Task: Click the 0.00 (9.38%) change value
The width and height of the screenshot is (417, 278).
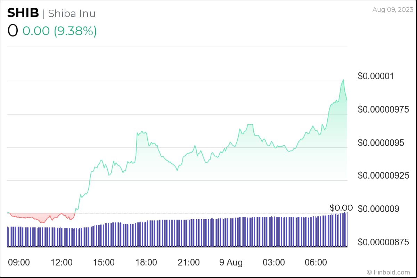Action: point(59,31)
